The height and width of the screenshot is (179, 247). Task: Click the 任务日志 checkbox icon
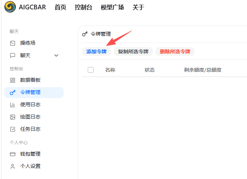[x=13, y=129]
